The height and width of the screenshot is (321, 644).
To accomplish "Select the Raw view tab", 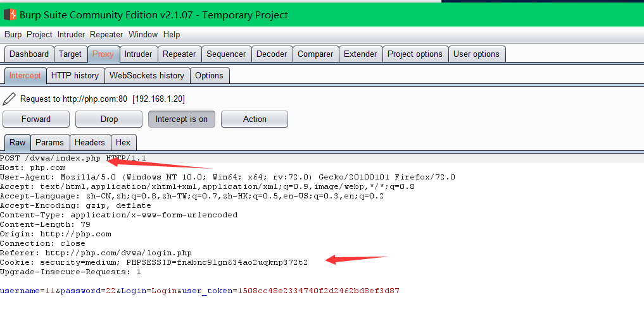I will (x=17, y=142).
